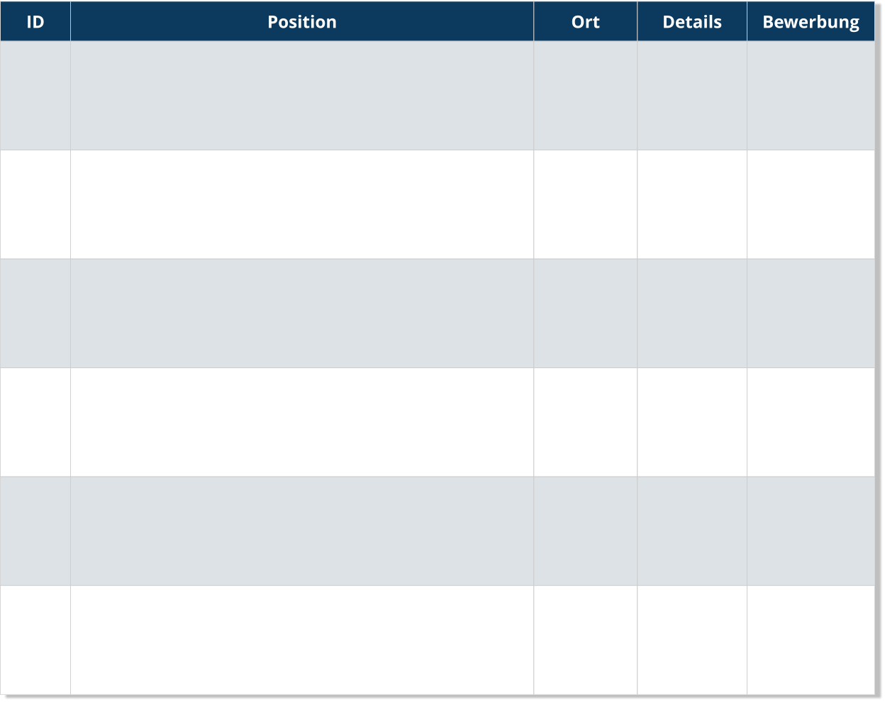Screen dimensions: 885x702
Task: Select the fourth row's Details cell
Action: click(691, 422)
